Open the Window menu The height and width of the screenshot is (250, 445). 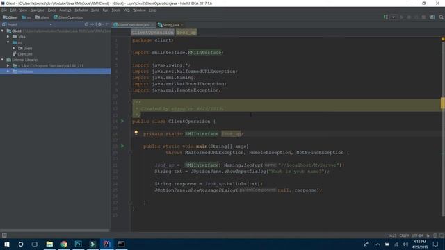tap(139, 10)
